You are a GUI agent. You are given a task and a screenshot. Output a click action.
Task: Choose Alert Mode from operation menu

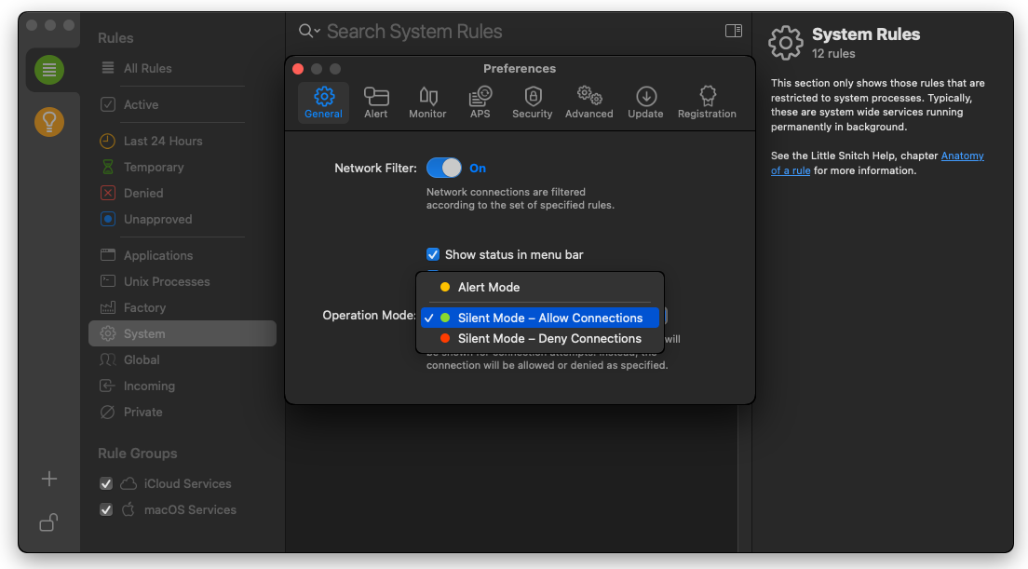click(x=489, y=287)
